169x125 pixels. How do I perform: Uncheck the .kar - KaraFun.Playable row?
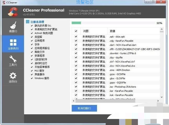(x=76, y=91)
